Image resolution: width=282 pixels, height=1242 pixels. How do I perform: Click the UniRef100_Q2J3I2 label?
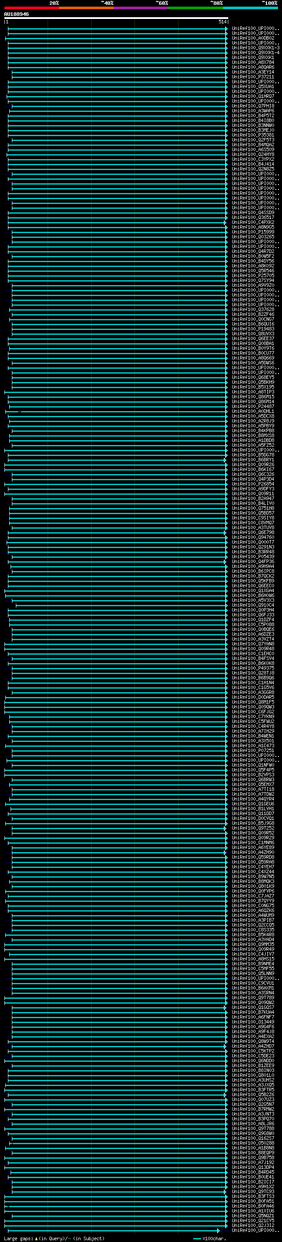pyautogui.click(x=252, y=1226)
